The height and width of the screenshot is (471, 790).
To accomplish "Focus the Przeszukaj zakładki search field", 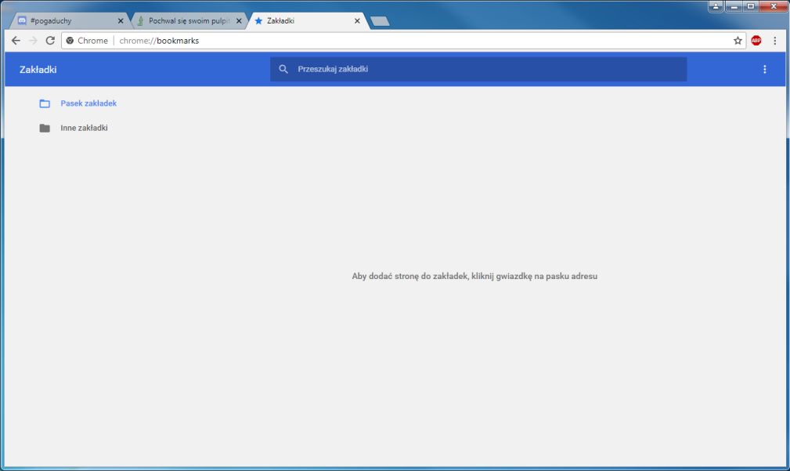I will [485, 70].
